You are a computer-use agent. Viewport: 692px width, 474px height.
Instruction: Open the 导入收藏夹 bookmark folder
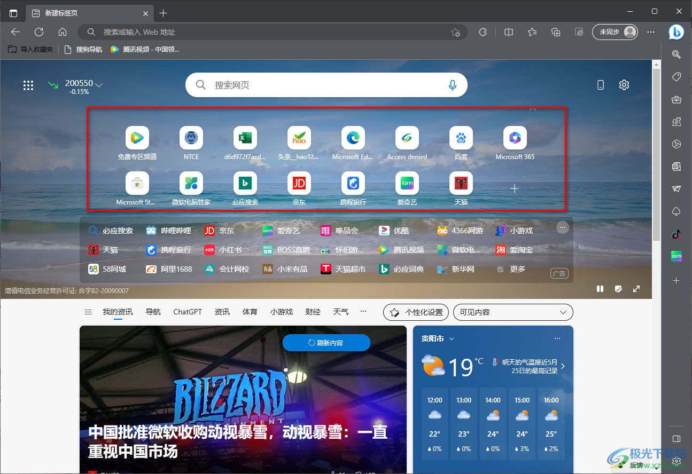click(30, 50)
